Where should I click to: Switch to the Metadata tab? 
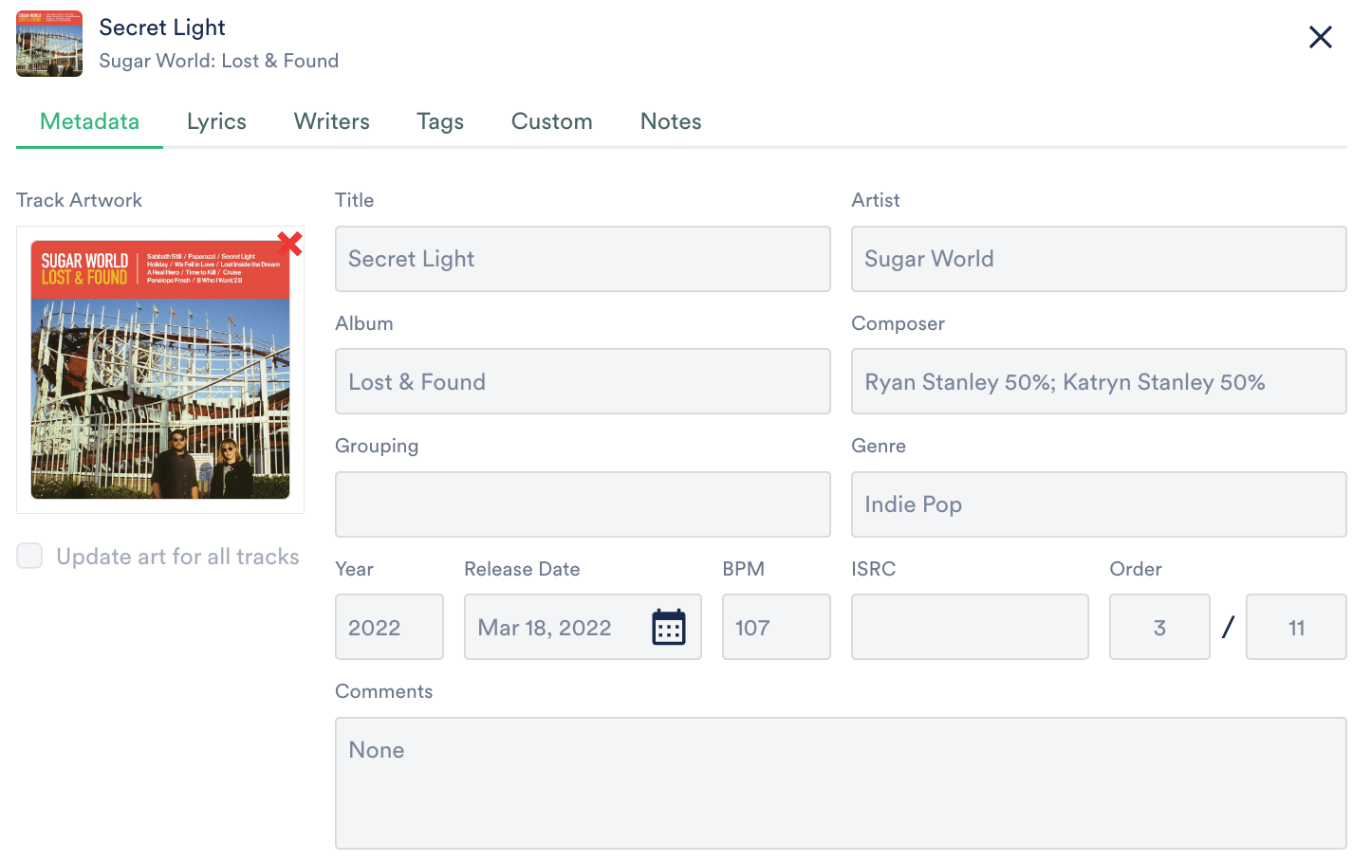pos(89,121)
